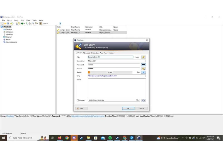Click the Open database folder icon

pos(5,23)
